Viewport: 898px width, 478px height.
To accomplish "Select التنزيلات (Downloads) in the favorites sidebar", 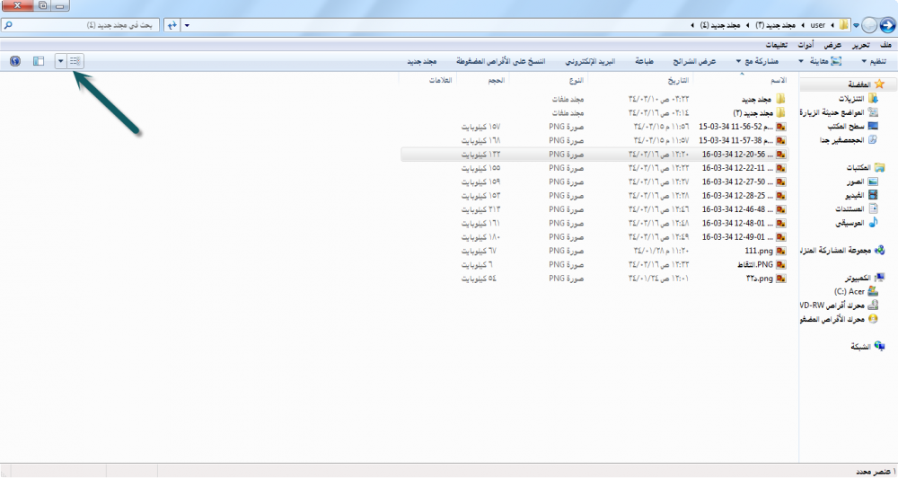I will pyautogui.click(x=850, y=98).
